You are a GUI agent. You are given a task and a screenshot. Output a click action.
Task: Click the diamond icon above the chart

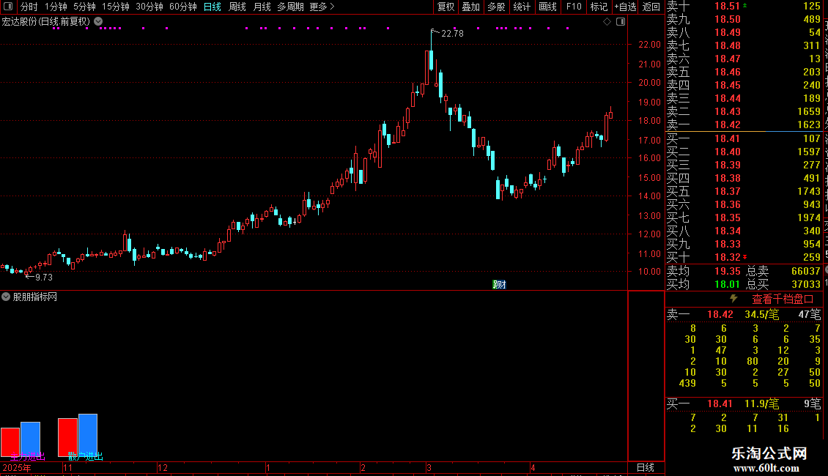[x=607, y=22]
